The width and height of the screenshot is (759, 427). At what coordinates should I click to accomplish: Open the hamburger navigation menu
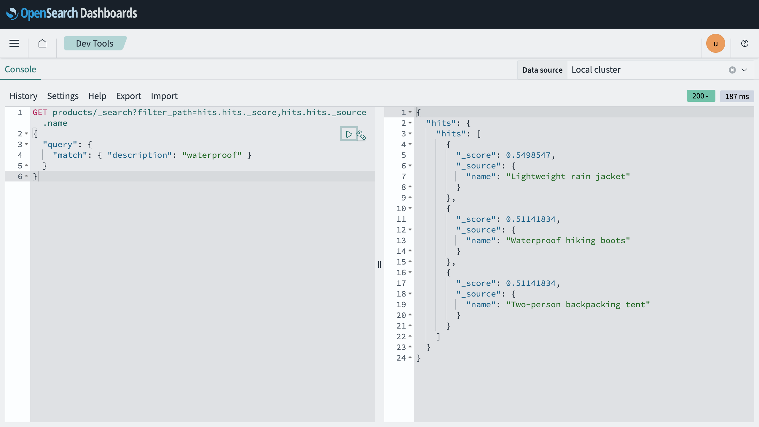point(14,43)
